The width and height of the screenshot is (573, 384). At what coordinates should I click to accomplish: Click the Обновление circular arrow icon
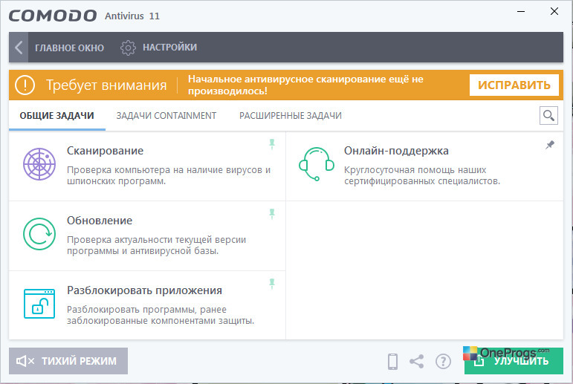coord(39,234)
